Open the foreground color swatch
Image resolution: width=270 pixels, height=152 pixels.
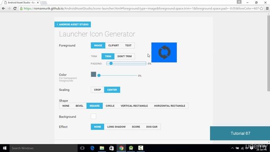[x=94, y=74]
